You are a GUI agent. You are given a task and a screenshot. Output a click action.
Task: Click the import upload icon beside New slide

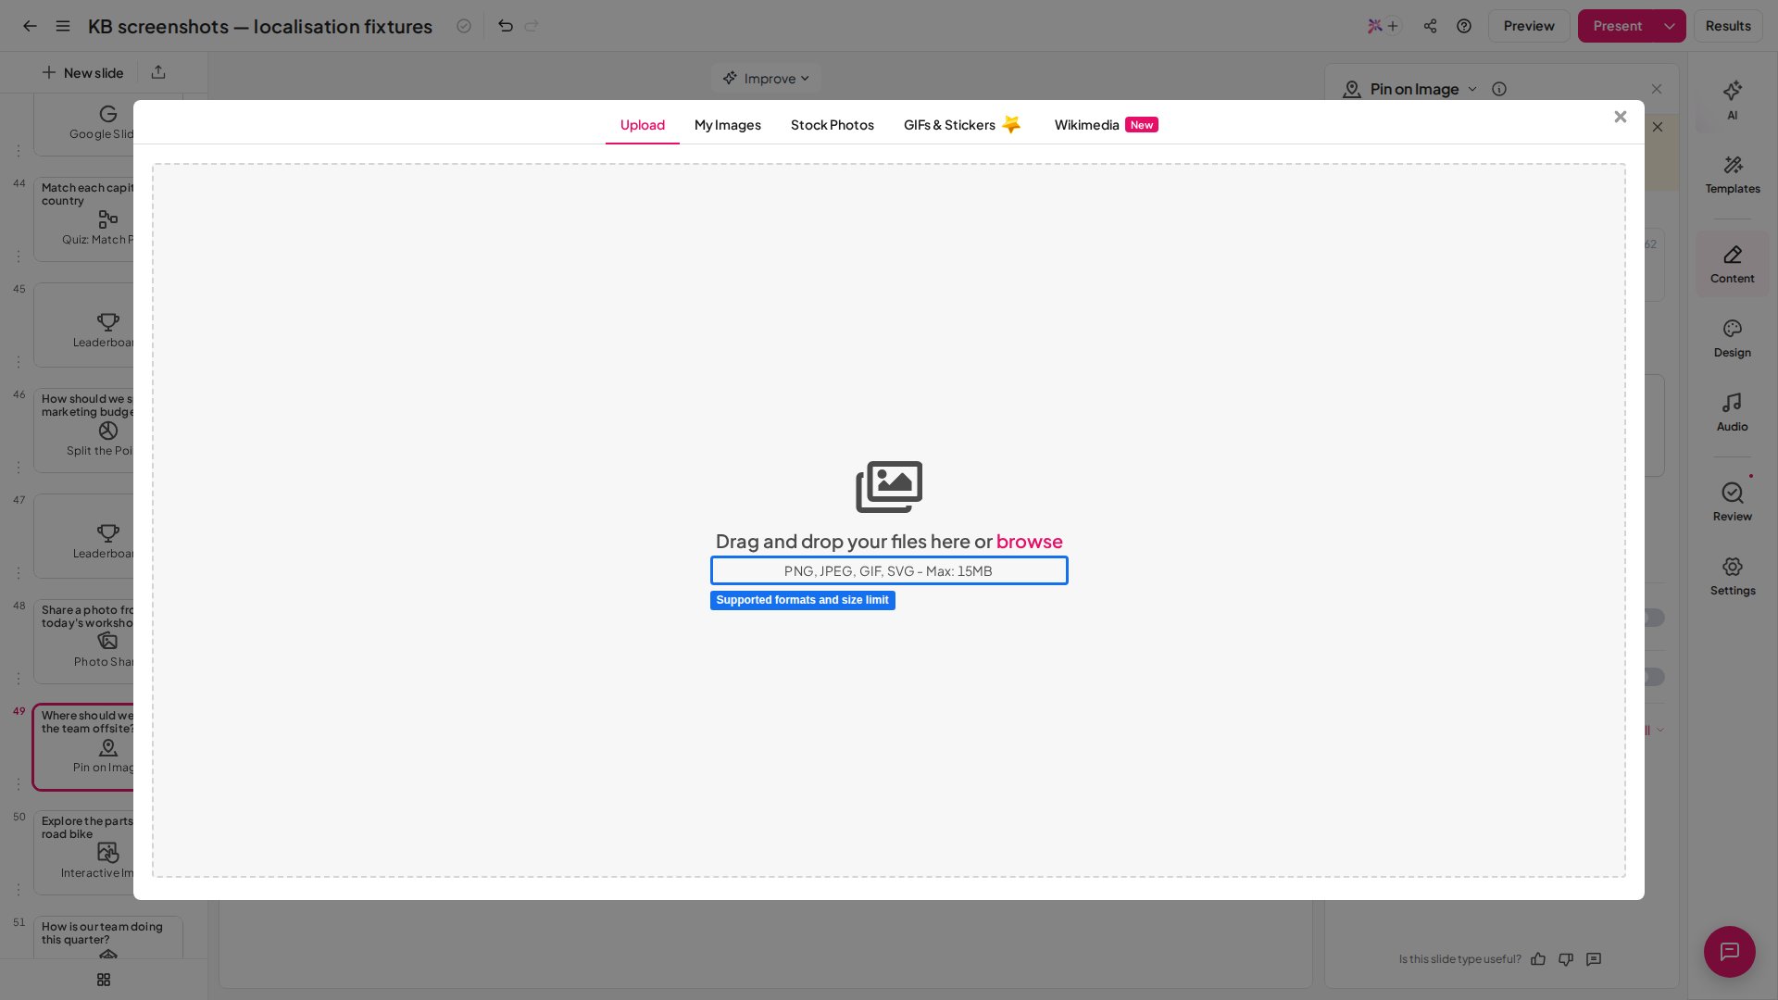tap(158, 72)
